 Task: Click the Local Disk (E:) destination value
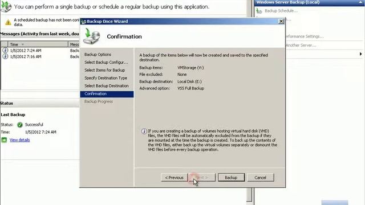pyautogui.click(x=189, y=81)
